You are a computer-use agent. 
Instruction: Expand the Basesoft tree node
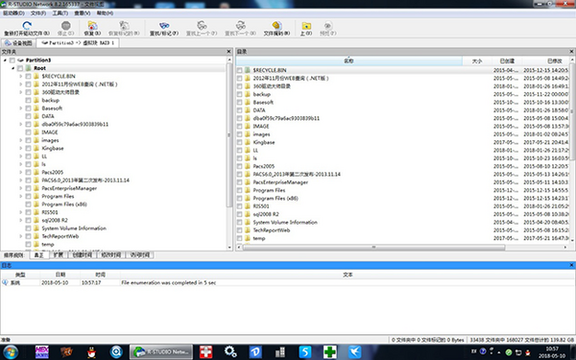[x=20, y=108]
